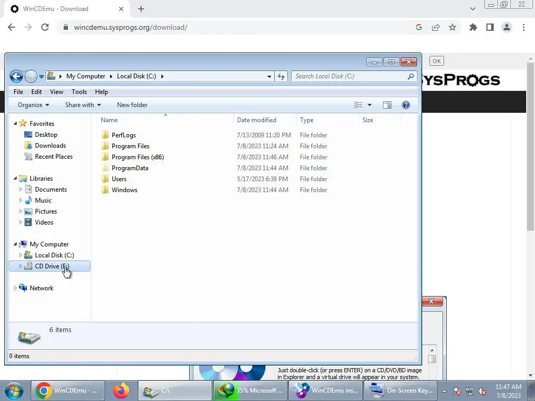
Task: Open the Help menu
Action: (x=101, y=92)
